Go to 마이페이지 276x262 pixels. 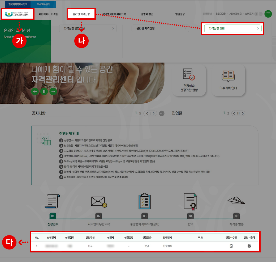tap(235, 14)
